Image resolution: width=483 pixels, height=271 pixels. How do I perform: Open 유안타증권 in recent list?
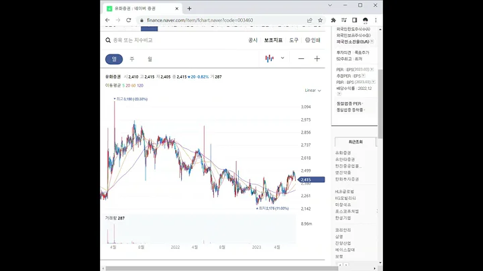pos(345,160)
